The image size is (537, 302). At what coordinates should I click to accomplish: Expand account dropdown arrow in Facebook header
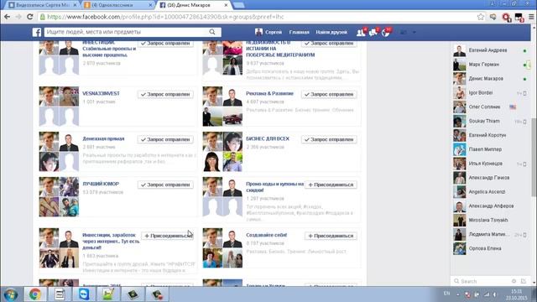[414, 32]
